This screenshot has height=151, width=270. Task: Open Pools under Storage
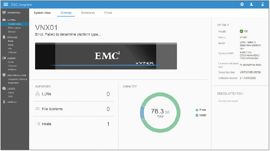[11, 41]
